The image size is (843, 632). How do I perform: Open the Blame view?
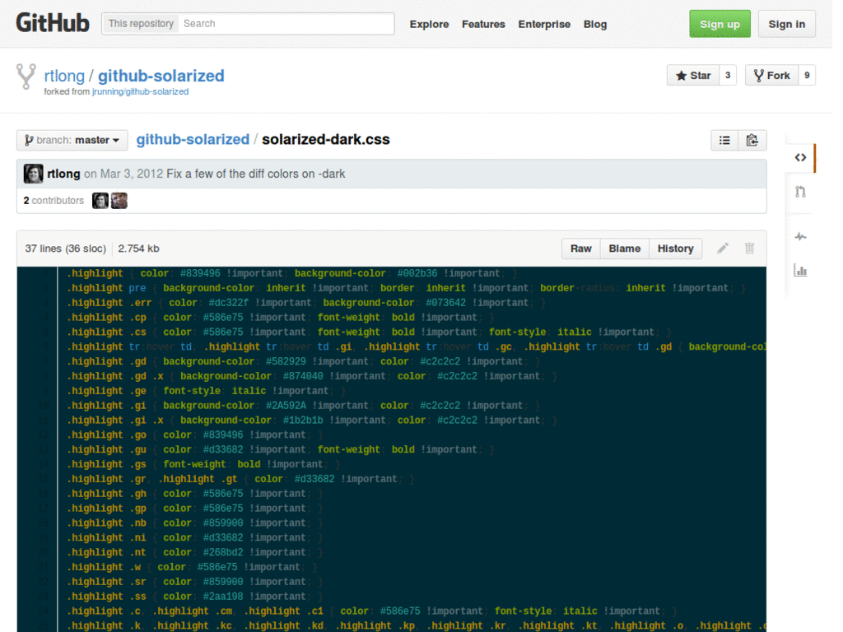click(624, 249)
